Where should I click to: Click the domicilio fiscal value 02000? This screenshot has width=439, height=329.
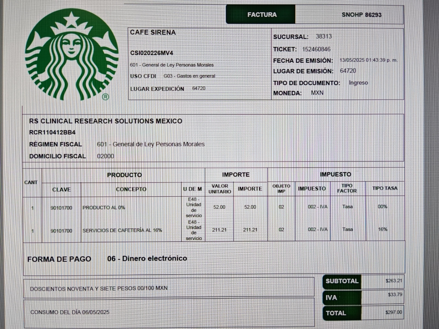click(105, 156)
